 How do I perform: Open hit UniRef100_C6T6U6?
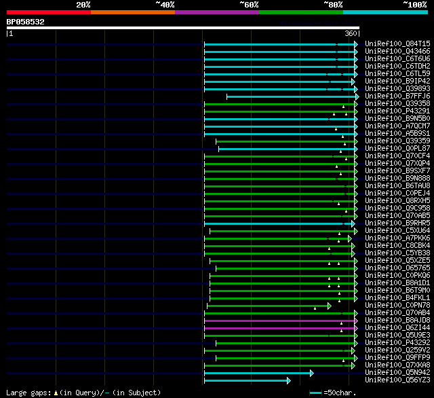click(x=397, y=59)
